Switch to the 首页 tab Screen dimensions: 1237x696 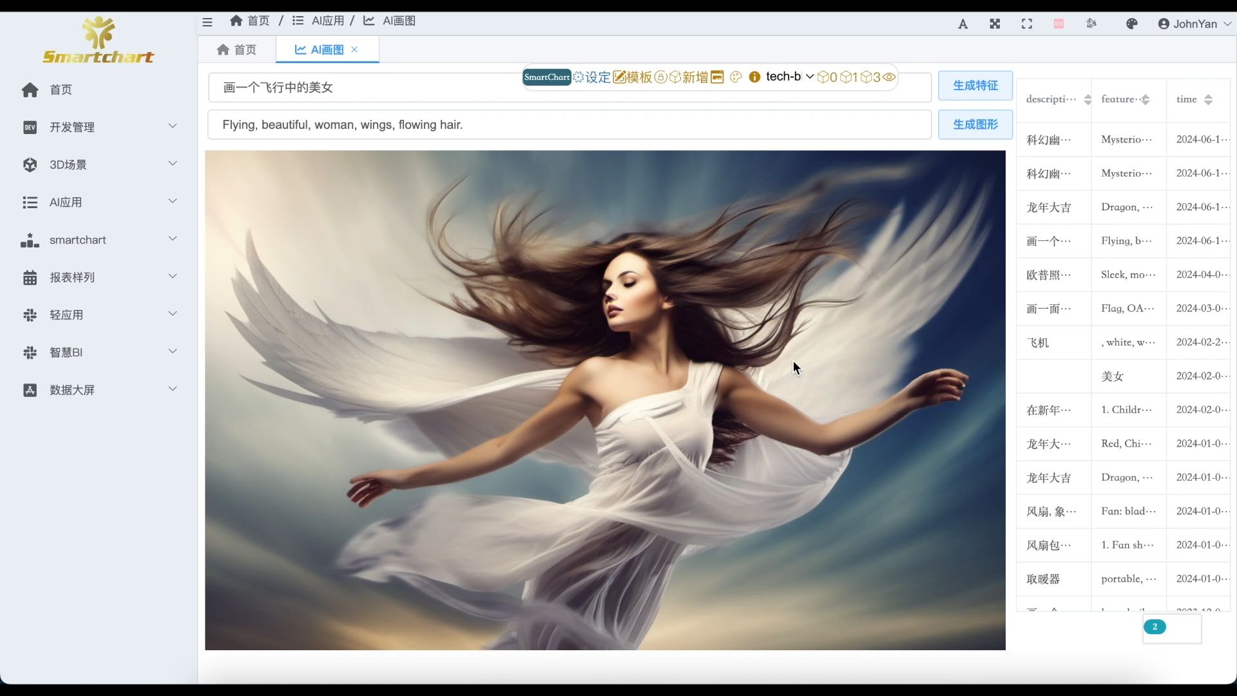coord(236,50)
